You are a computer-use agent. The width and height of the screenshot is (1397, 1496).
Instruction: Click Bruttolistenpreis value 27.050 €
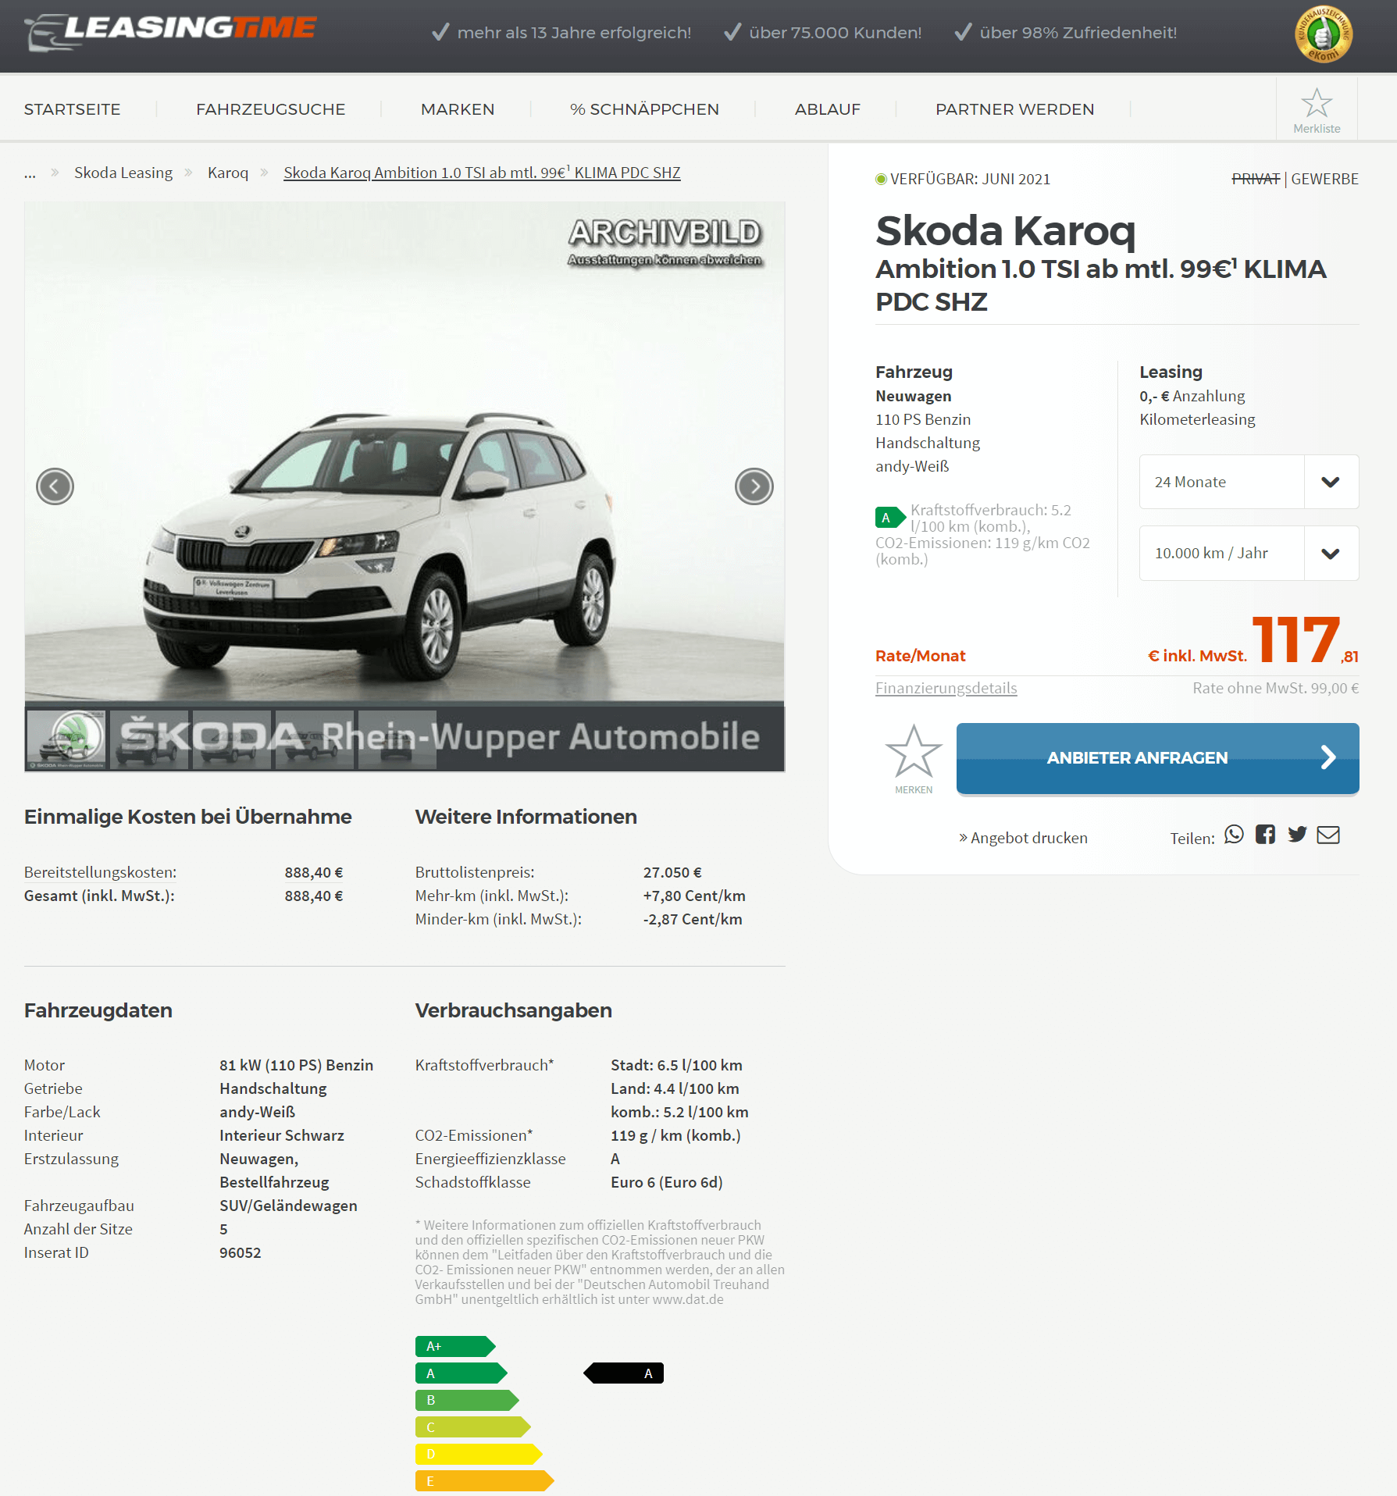pos(672,872)
